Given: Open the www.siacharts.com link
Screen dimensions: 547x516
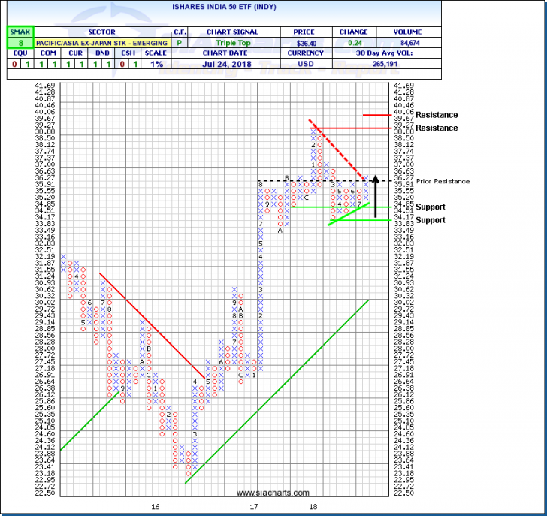Looking at the screenshot, I should click(272, 493).
